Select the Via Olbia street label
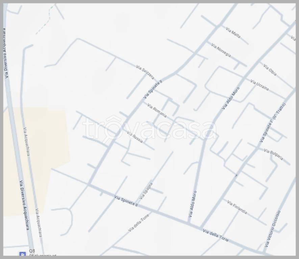Screen dimensions: 299x259 270,70
